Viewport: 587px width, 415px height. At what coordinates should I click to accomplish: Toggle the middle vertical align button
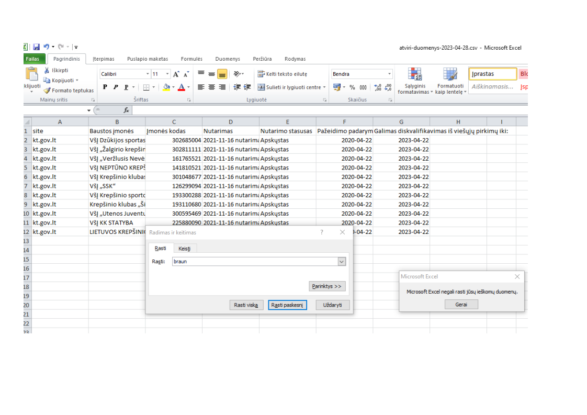tap(211, 74)
